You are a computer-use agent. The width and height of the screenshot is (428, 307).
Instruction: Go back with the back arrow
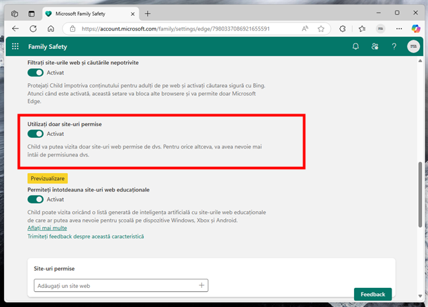coord(16,28)
